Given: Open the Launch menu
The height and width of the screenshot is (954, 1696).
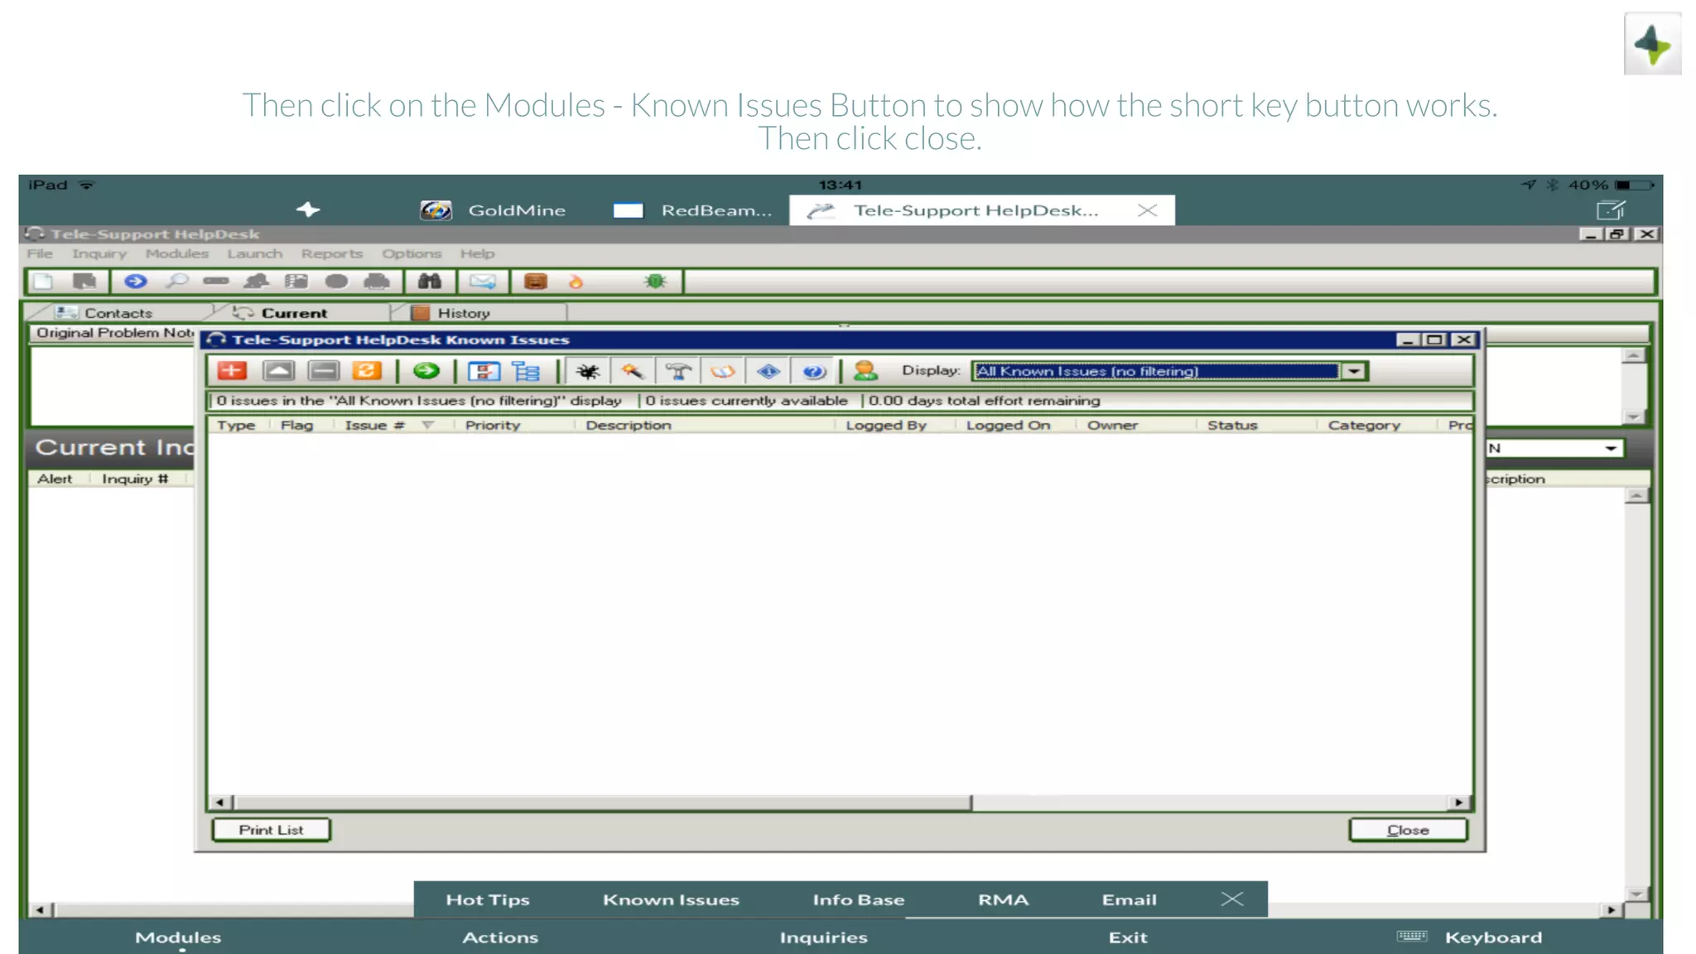Looking at the screenshot, I should click(255, 253).
